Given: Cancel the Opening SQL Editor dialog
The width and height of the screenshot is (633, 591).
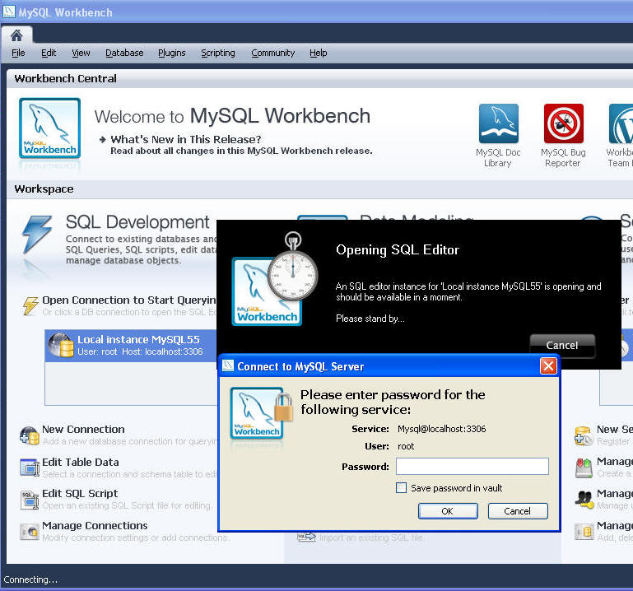Looking at the screenshot, I should (x=562, y=345).
